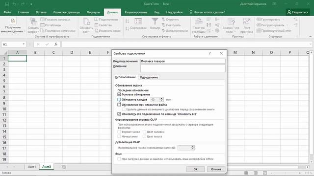The image size is (314, 176).
Task: Open Customize Quick Access Toolbar dropdown
Action: click(x=31, y=4)
